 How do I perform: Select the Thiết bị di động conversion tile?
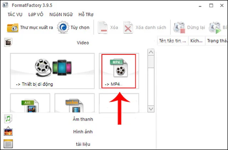(52, 71)
